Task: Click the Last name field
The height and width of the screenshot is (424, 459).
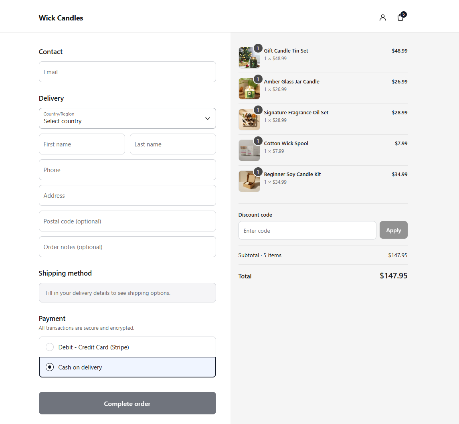Action: [x=173, y=144]
